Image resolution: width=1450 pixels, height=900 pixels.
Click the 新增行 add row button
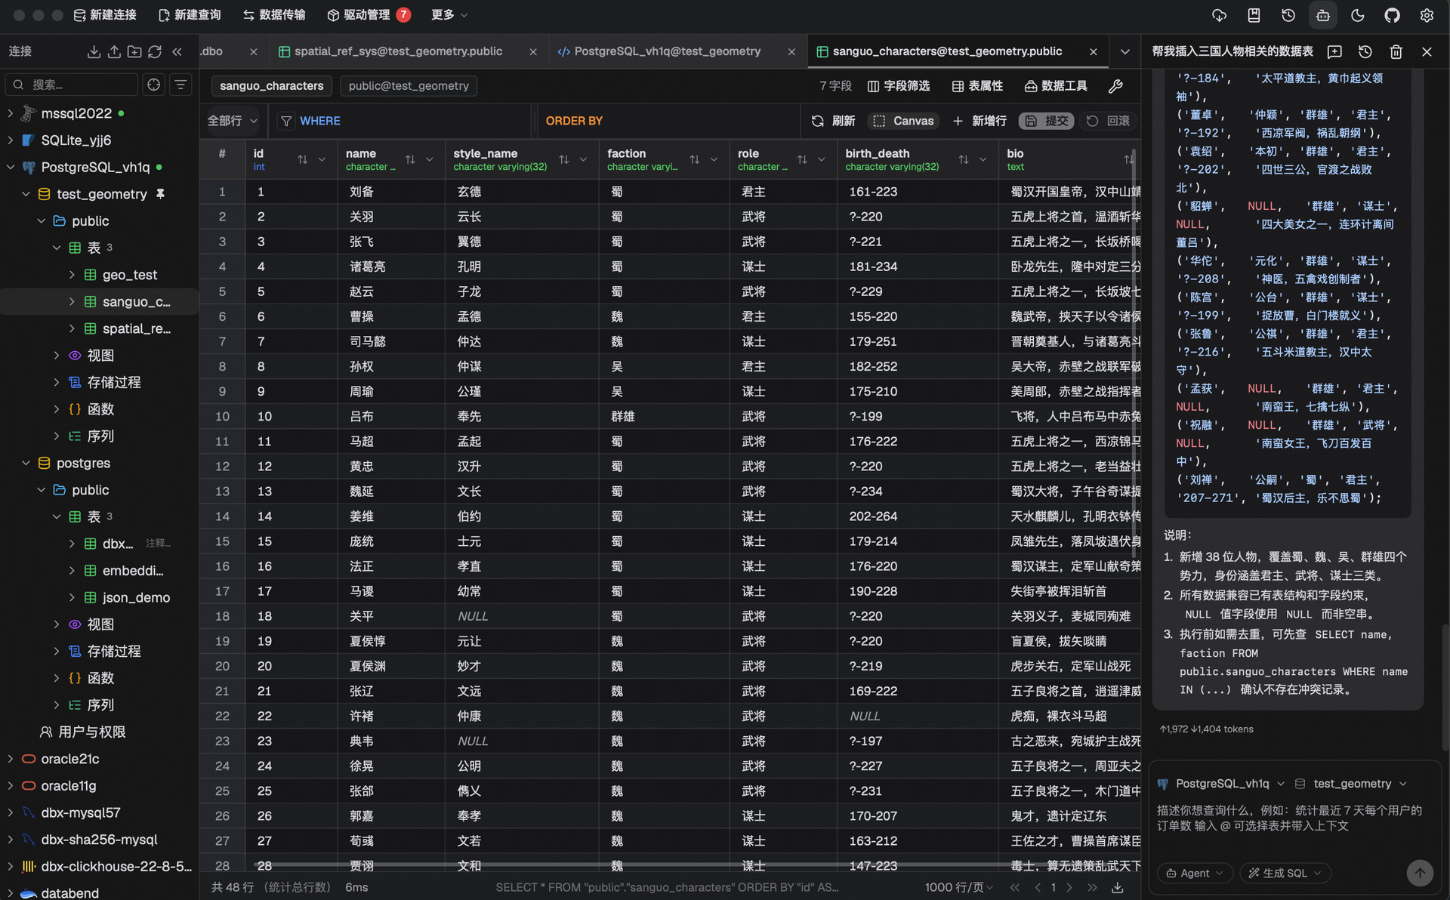(980, 121)
